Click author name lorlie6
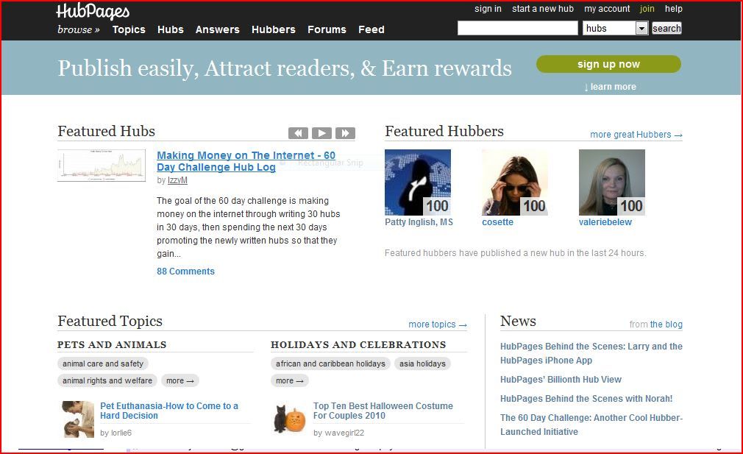Image resolution: width=743 pixels, height=454 pixels. click(121, 433)
